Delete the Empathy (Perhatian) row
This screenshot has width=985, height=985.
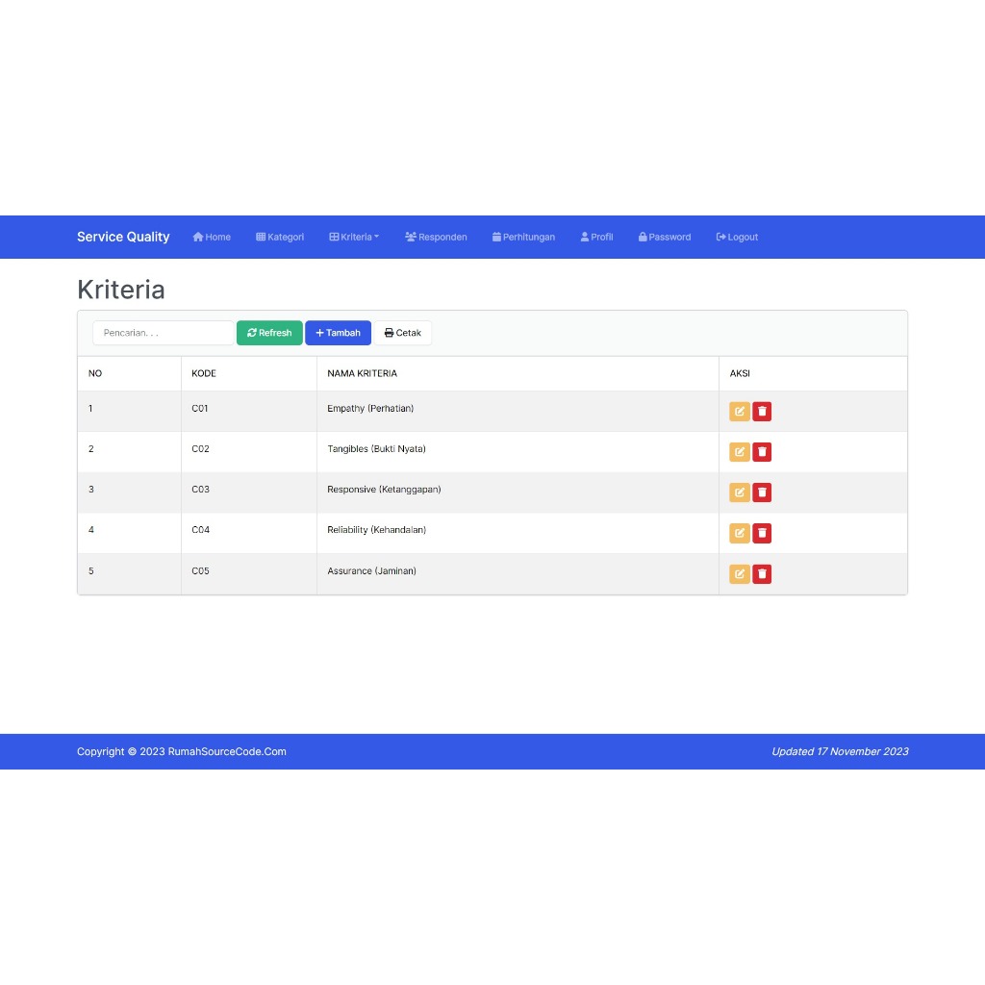pyautogui.click(x=762, y=412)
